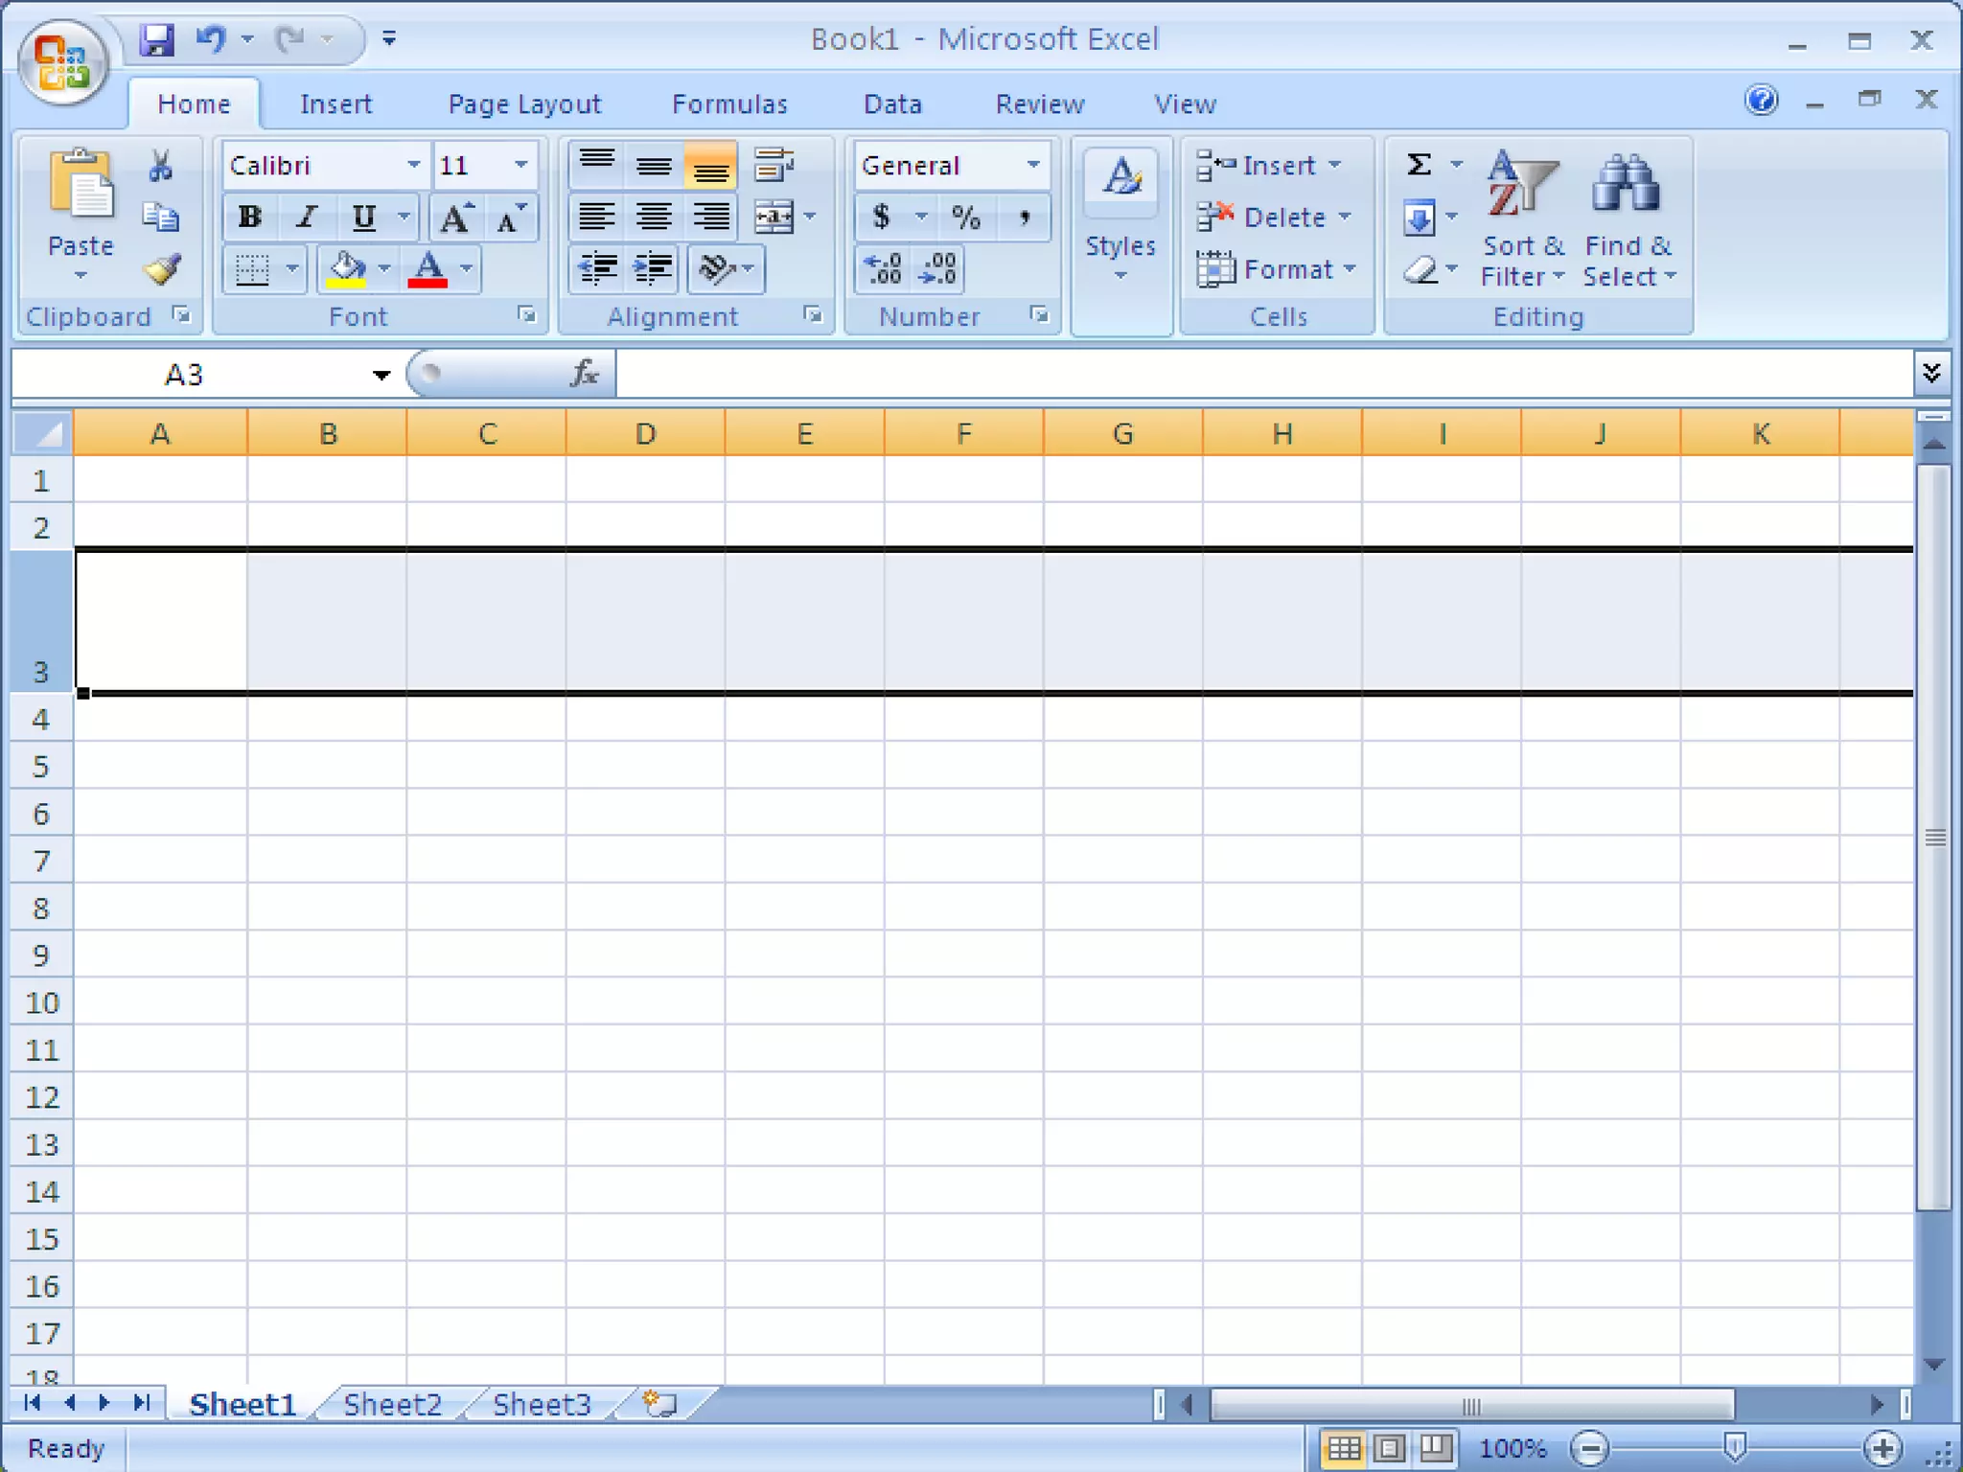Viewport: 1963px width, 1472px height.
Task: Expand the General number format dropdown
Action: (x=1032, y=165)
